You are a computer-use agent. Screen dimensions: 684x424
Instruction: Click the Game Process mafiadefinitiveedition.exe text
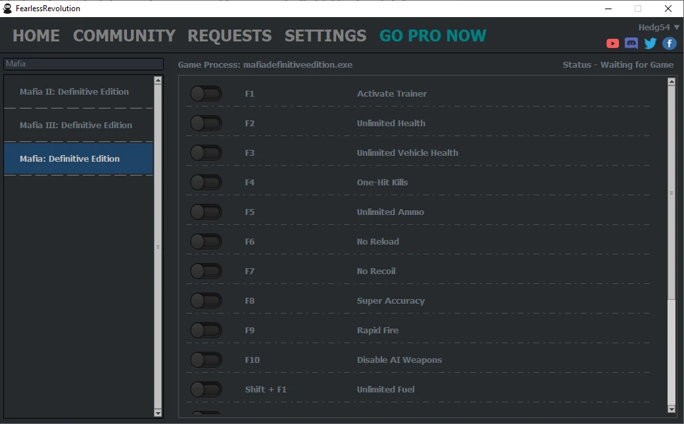pyautogui.click(x=265, y=64)
